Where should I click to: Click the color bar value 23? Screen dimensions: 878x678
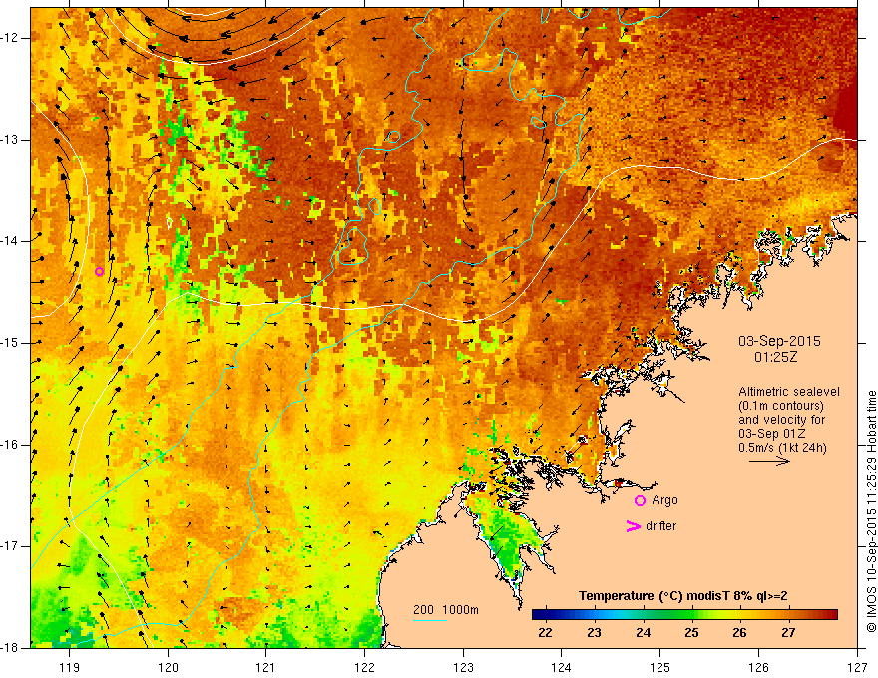click(x=594, y=633)
